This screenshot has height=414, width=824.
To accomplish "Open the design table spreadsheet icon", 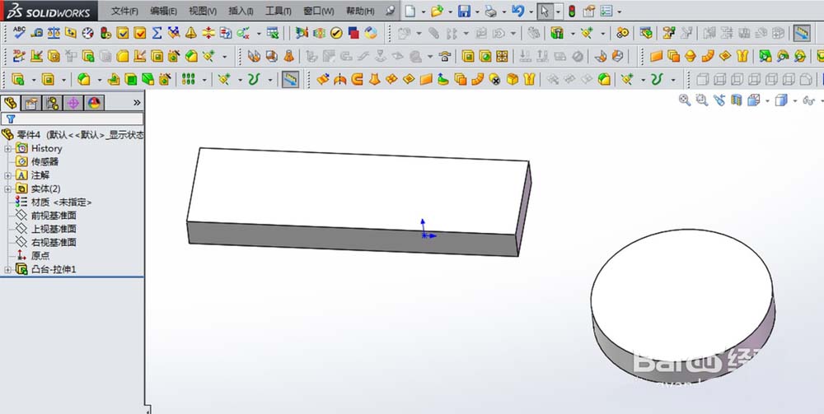I will pos(272,33).
